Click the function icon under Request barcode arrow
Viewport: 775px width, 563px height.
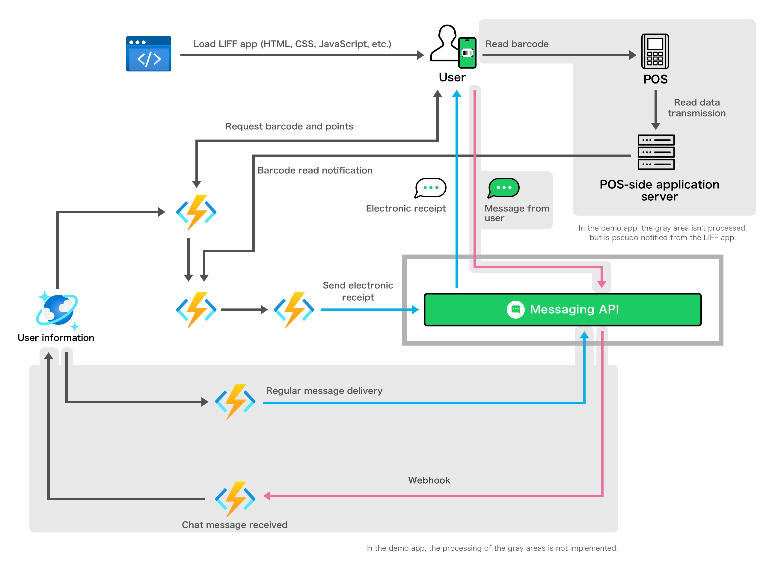pyautogui.click(x=196, y=212)
